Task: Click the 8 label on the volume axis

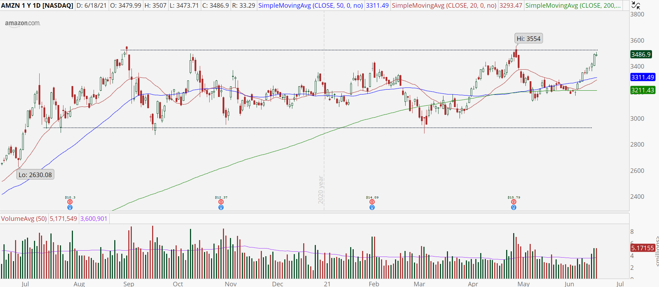Action: click(x=632, y=232)
